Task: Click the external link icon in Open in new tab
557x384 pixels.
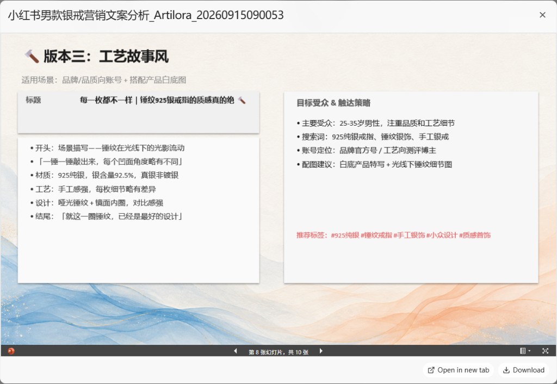Action: (x=431, y=370)
